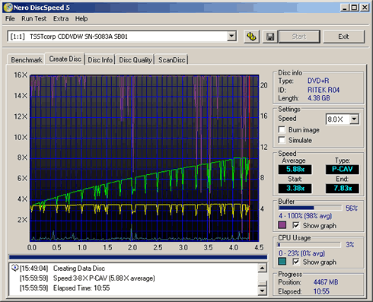This screenshot has width=373, height=302.
Task: Click the floppy disk save icon
Action: [270, 37]
